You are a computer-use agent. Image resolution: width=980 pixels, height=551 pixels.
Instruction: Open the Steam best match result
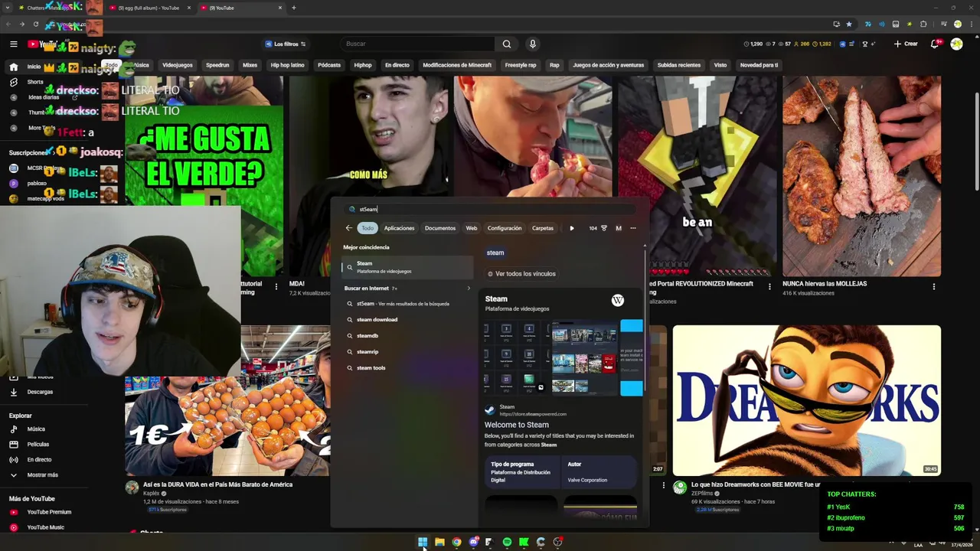407,267
